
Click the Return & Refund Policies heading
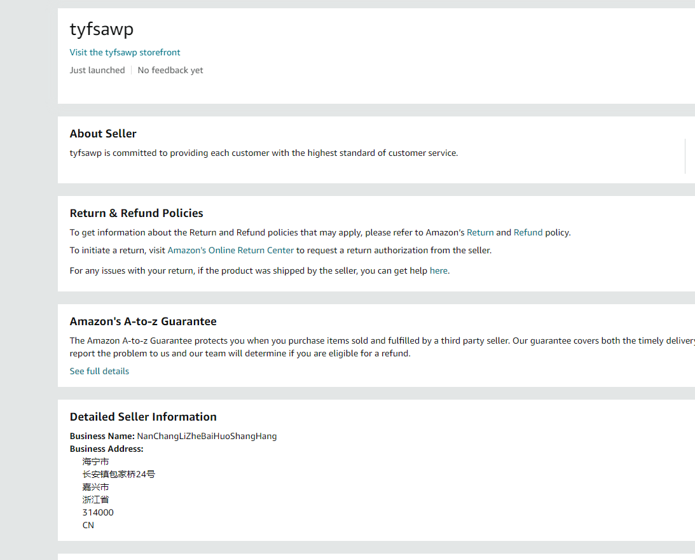click(137, 213)
